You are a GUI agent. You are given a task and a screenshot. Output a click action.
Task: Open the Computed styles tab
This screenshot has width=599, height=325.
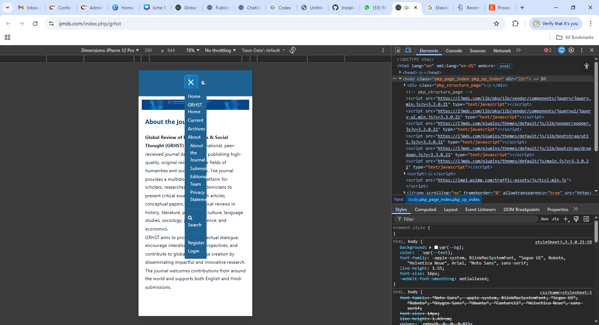425,210
